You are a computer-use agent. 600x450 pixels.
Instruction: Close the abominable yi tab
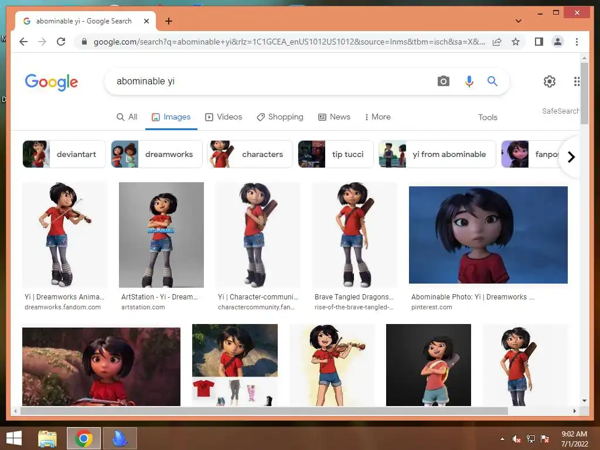[146, 21]
